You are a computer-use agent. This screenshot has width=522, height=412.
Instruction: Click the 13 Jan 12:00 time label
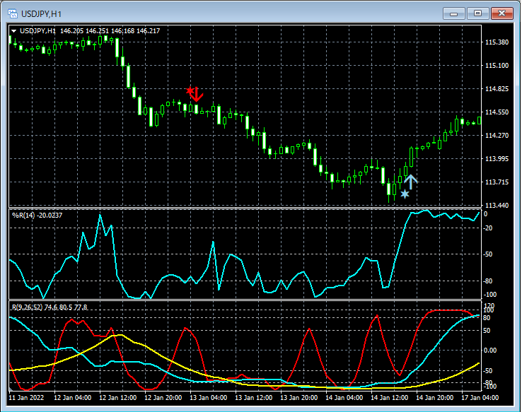click(254, 398)
